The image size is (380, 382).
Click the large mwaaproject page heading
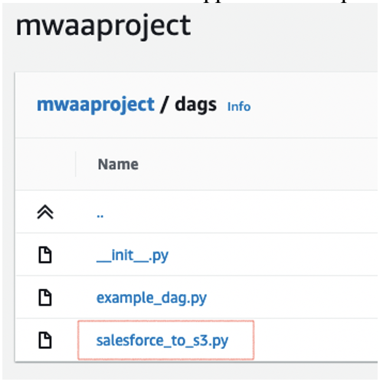(x=103, y=26)
